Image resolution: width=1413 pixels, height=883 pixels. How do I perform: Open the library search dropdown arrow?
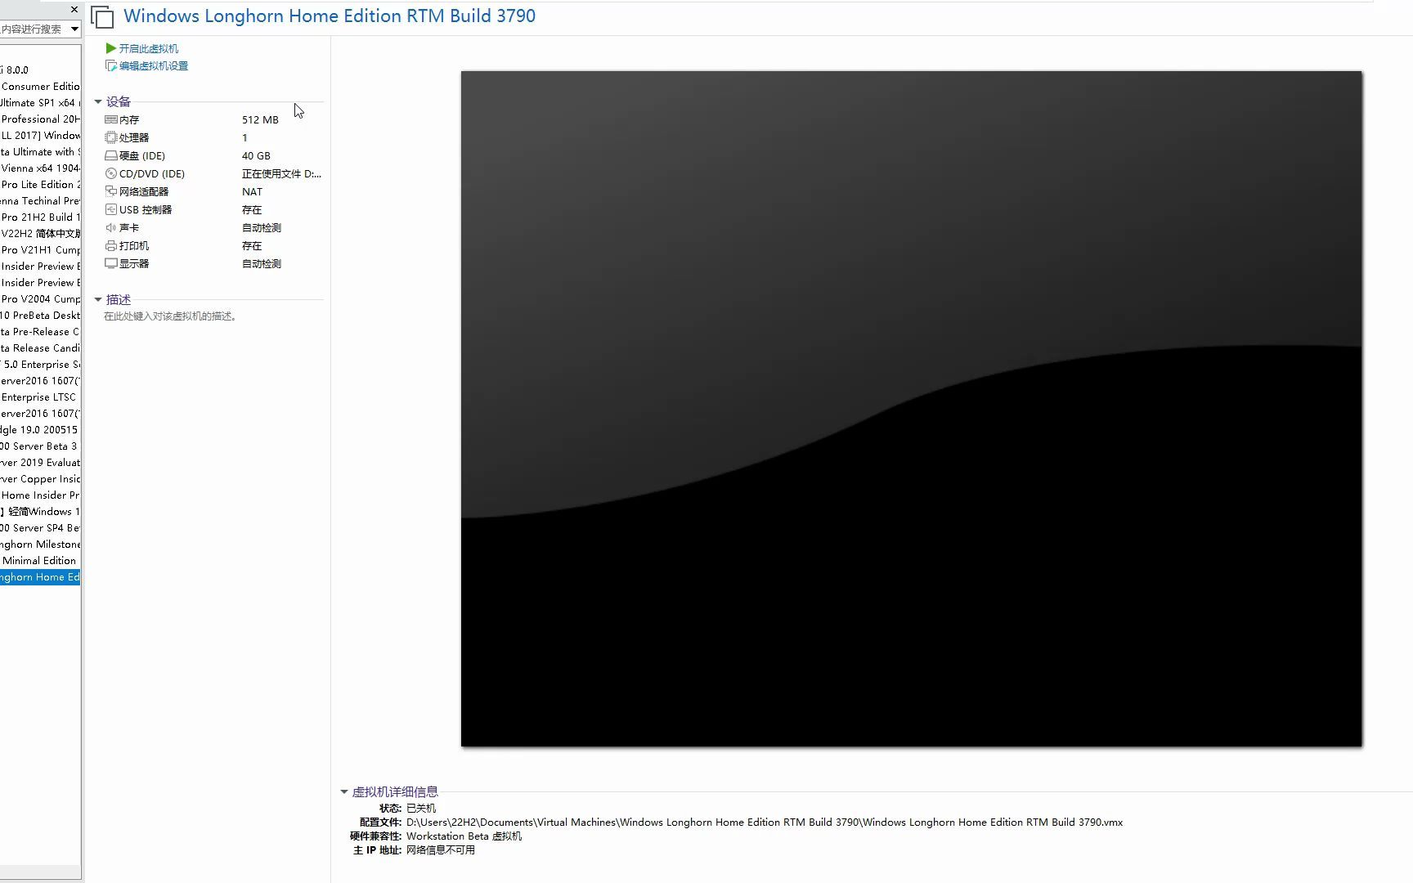[x=74, y=29]
